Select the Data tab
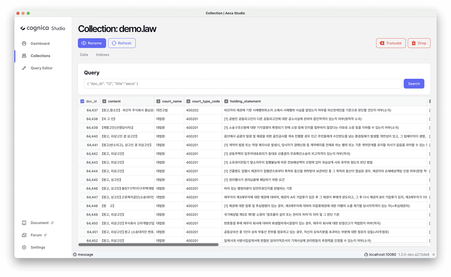451x277 pixels. (84, 54)
